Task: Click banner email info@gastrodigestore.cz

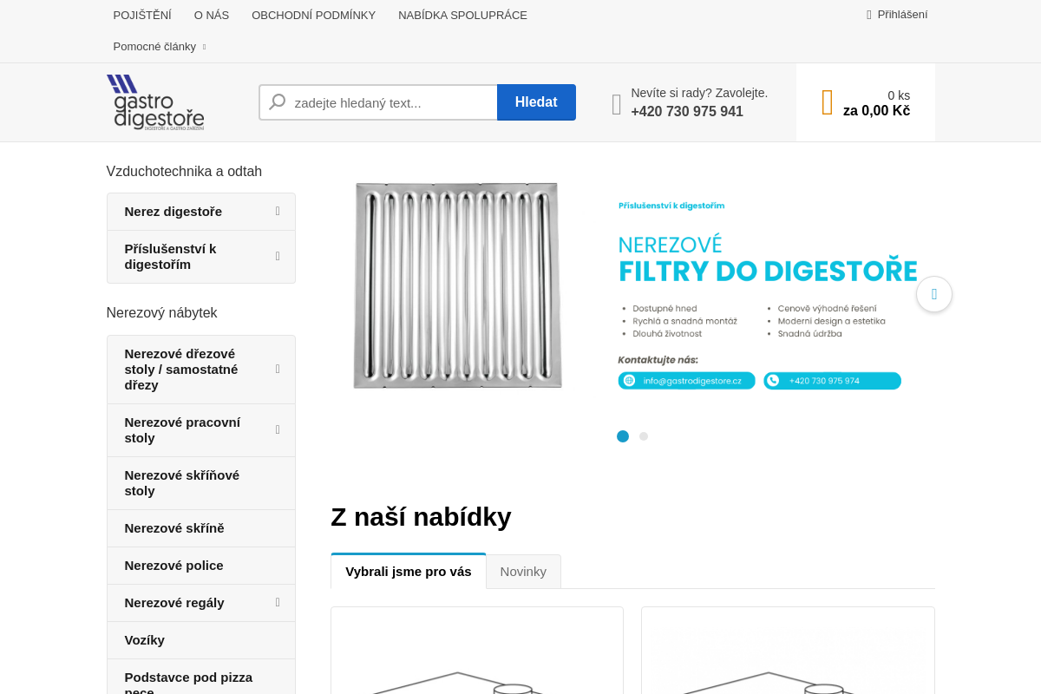Action: (x=686, y=381)
